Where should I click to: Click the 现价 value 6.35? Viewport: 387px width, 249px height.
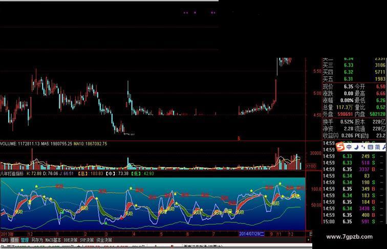pyautogui.click(x=349, y=86)
